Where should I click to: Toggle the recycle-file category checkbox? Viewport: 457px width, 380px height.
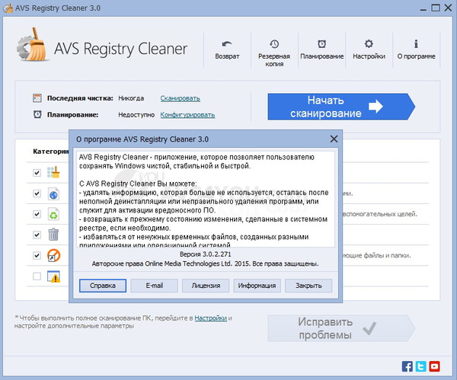pos(37,214)
